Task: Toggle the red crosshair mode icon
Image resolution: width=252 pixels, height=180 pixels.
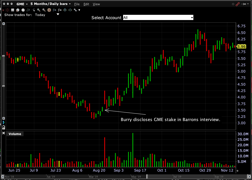Action: point(7,10)
